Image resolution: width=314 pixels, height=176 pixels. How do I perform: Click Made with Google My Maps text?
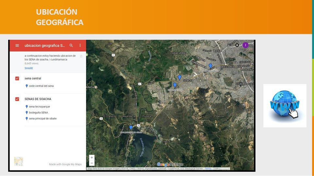[x=65, y=164]
